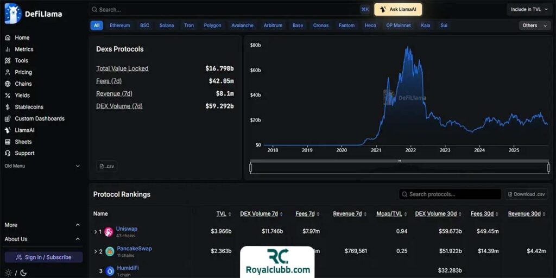The image size is (556, 278).
Task: Download the Dexs Protocols .csv
Action: coord(107,166)
